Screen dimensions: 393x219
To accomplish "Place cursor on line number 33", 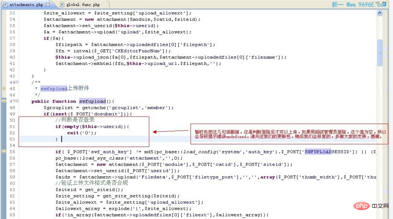I will (12, 13).
